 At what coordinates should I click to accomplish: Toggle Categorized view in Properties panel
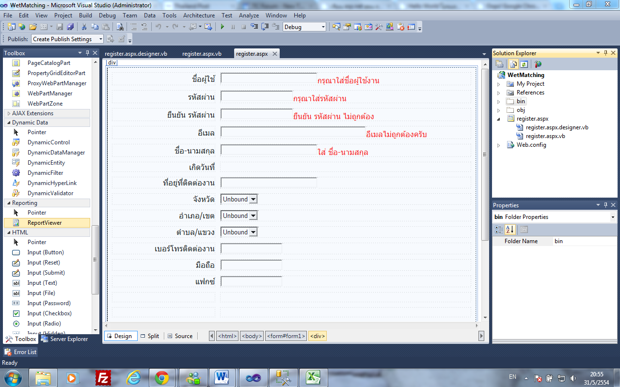499,229
